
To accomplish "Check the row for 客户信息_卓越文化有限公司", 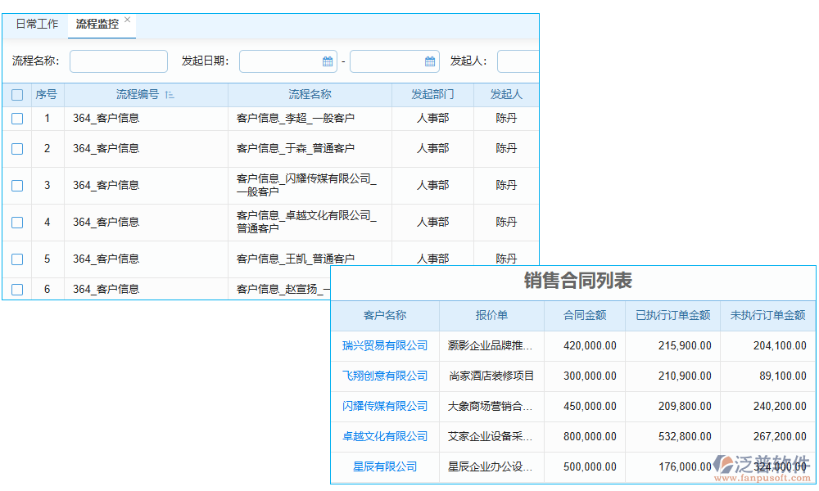I will click(16, 222).
